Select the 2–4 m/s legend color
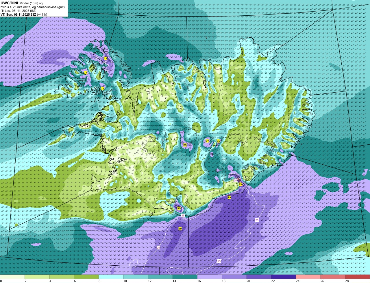This screenshot has height=283, width=370. click(x=37, y=277)
